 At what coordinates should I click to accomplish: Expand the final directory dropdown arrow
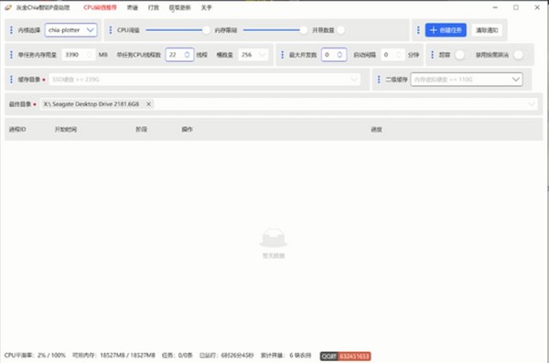531,104
